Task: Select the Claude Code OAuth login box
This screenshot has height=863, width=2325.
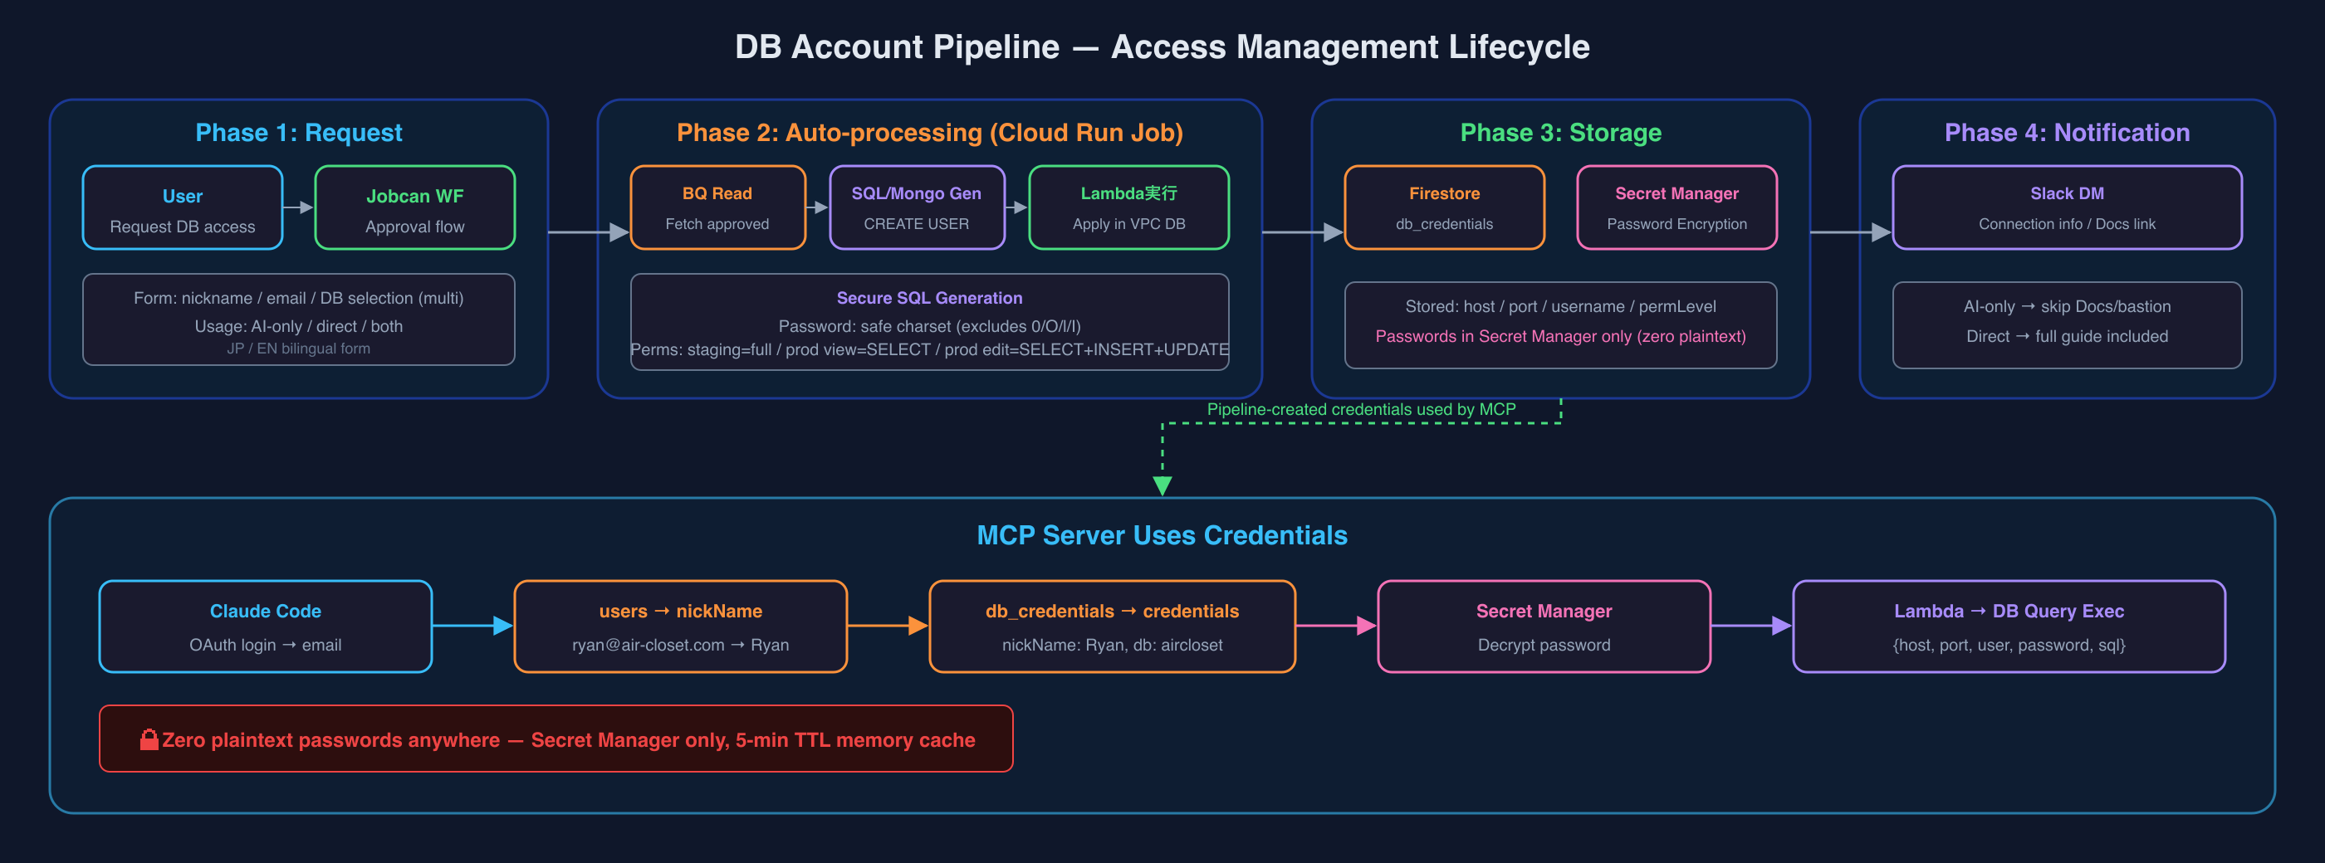Action: pyautogui.click(x=266, y=627)
